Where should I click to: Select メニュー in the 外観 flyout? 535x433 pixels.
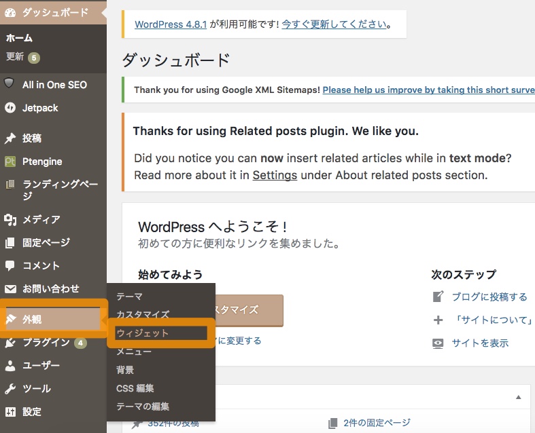coord(134,352)
